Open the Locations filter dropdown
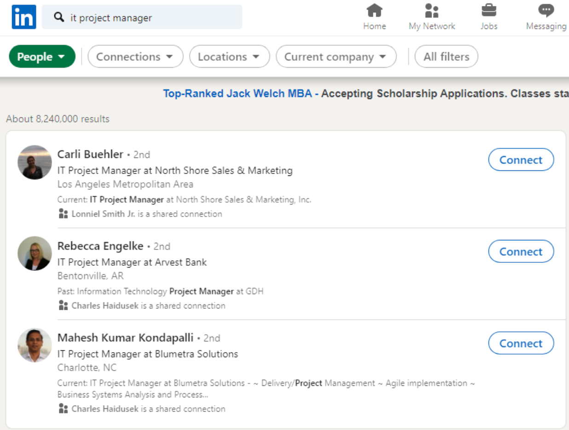 pyautogui.click(x=229, y=56)
